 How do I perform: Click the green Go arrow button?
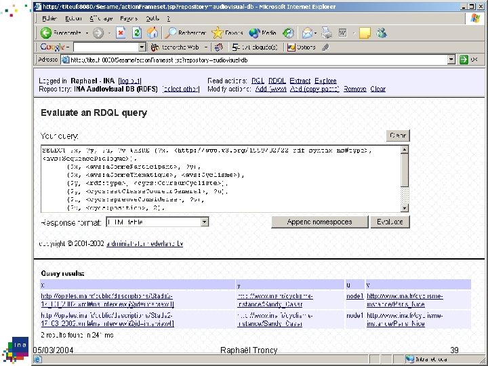coord(464,60)
